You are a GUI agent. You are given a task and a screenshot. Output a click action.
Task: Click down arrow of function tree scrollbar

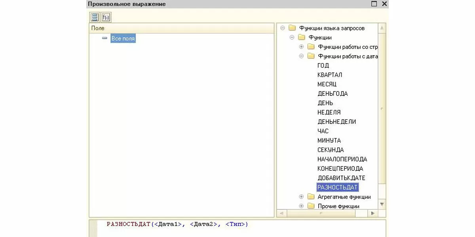[382, 204]
